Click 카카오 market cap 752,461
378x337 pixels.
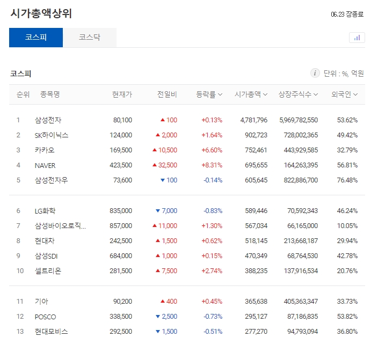tap(256, 150)
